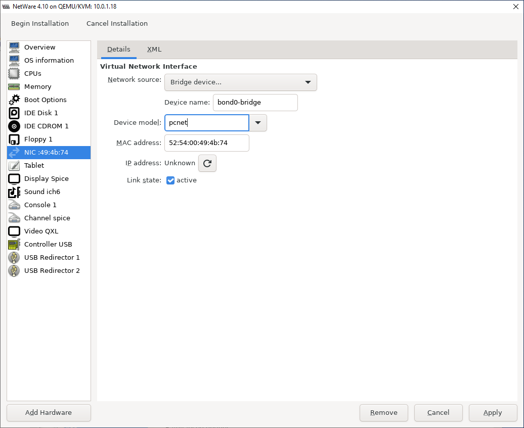Select Sound ich6 music icon
Image resolution: width=524 pixels, height=428 pixels.
14,192
